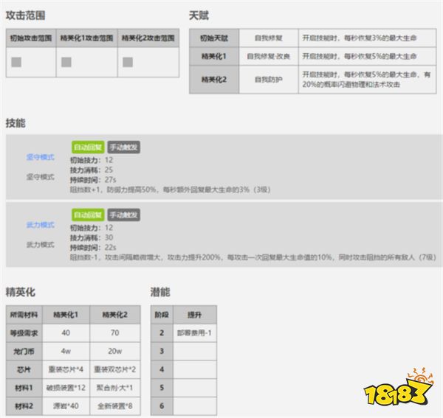The width and height of the screenshot is (443, 418).
Task: Click green 自动回复 tag in 武力模式 skill
Action: 87,215
